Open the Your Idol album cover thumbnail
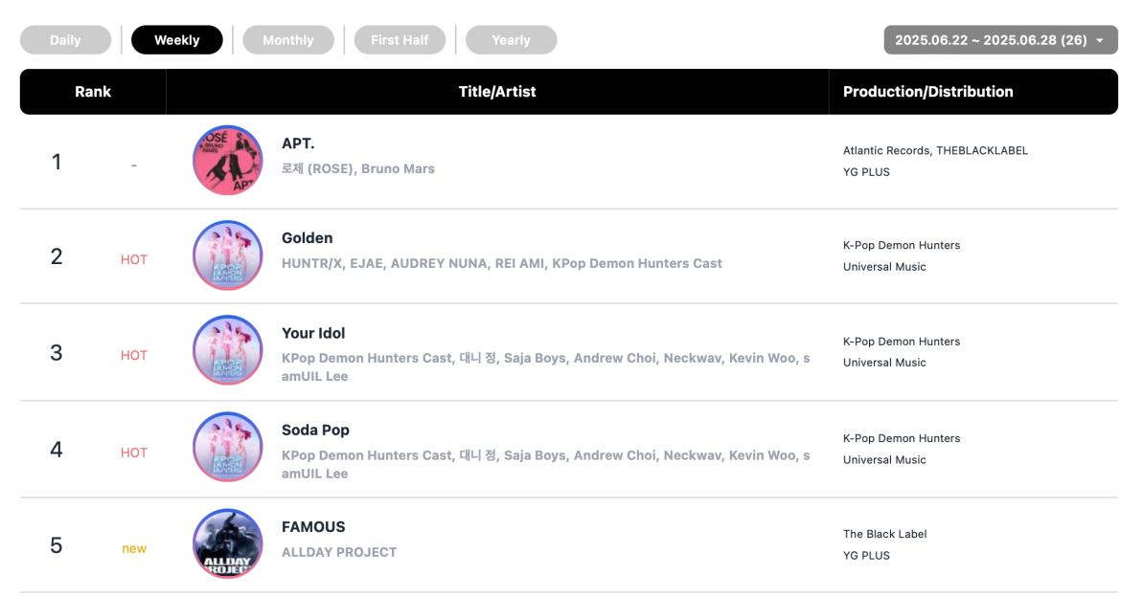The height and width of the screenshot is (597, 1143). (227, 350)
